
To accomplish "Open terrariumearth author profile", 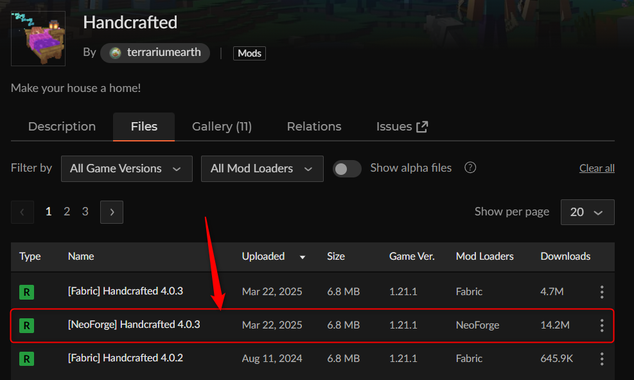I will click(155, 53).
